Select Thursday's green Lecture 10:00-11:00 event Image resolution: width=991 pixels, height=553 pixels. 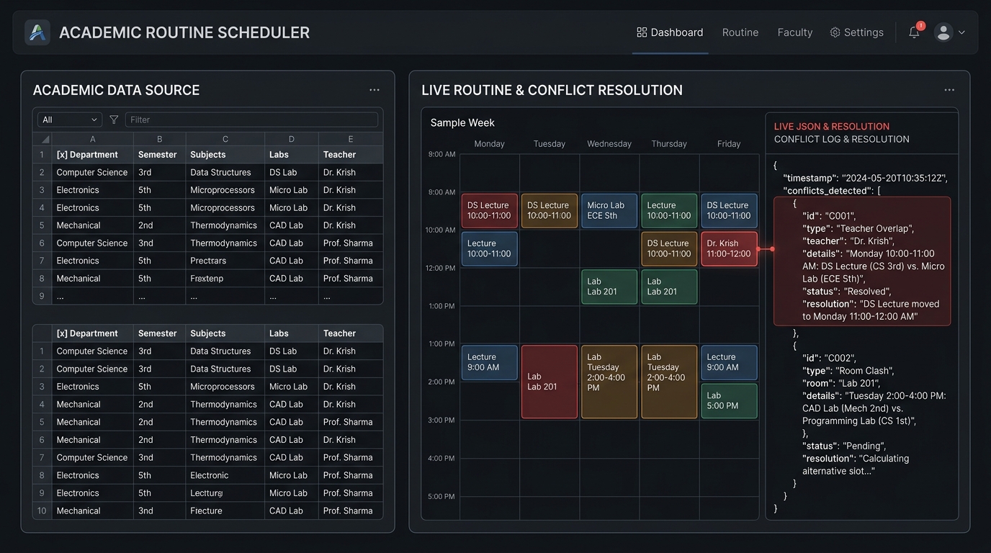(669, 210)
